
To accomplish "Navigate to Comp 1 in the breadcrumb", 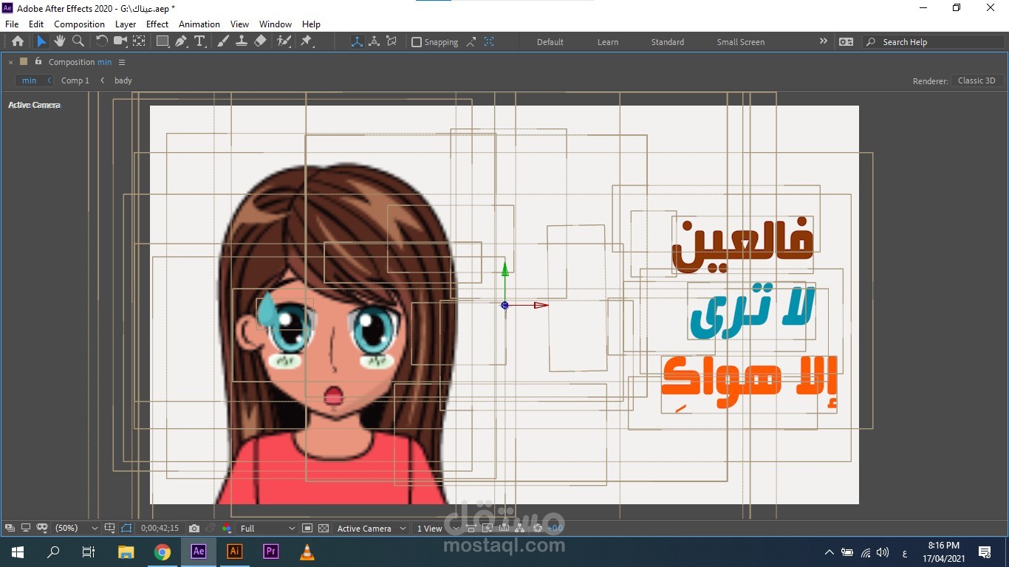I will point(75,80).
